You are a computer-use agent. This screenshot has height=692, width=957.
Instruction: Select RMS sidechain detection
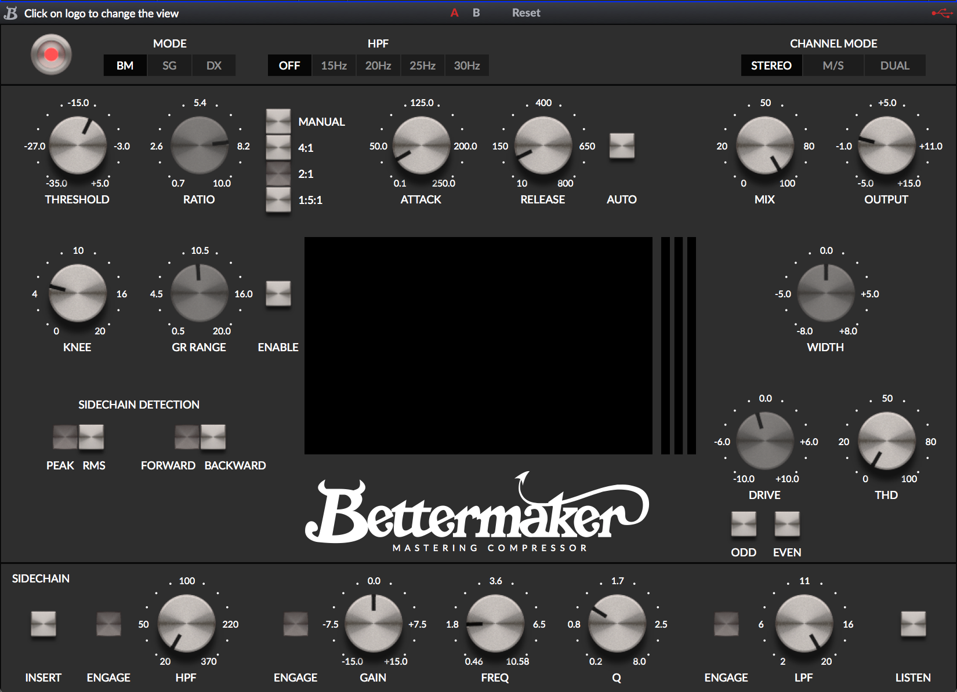(91, 437)
